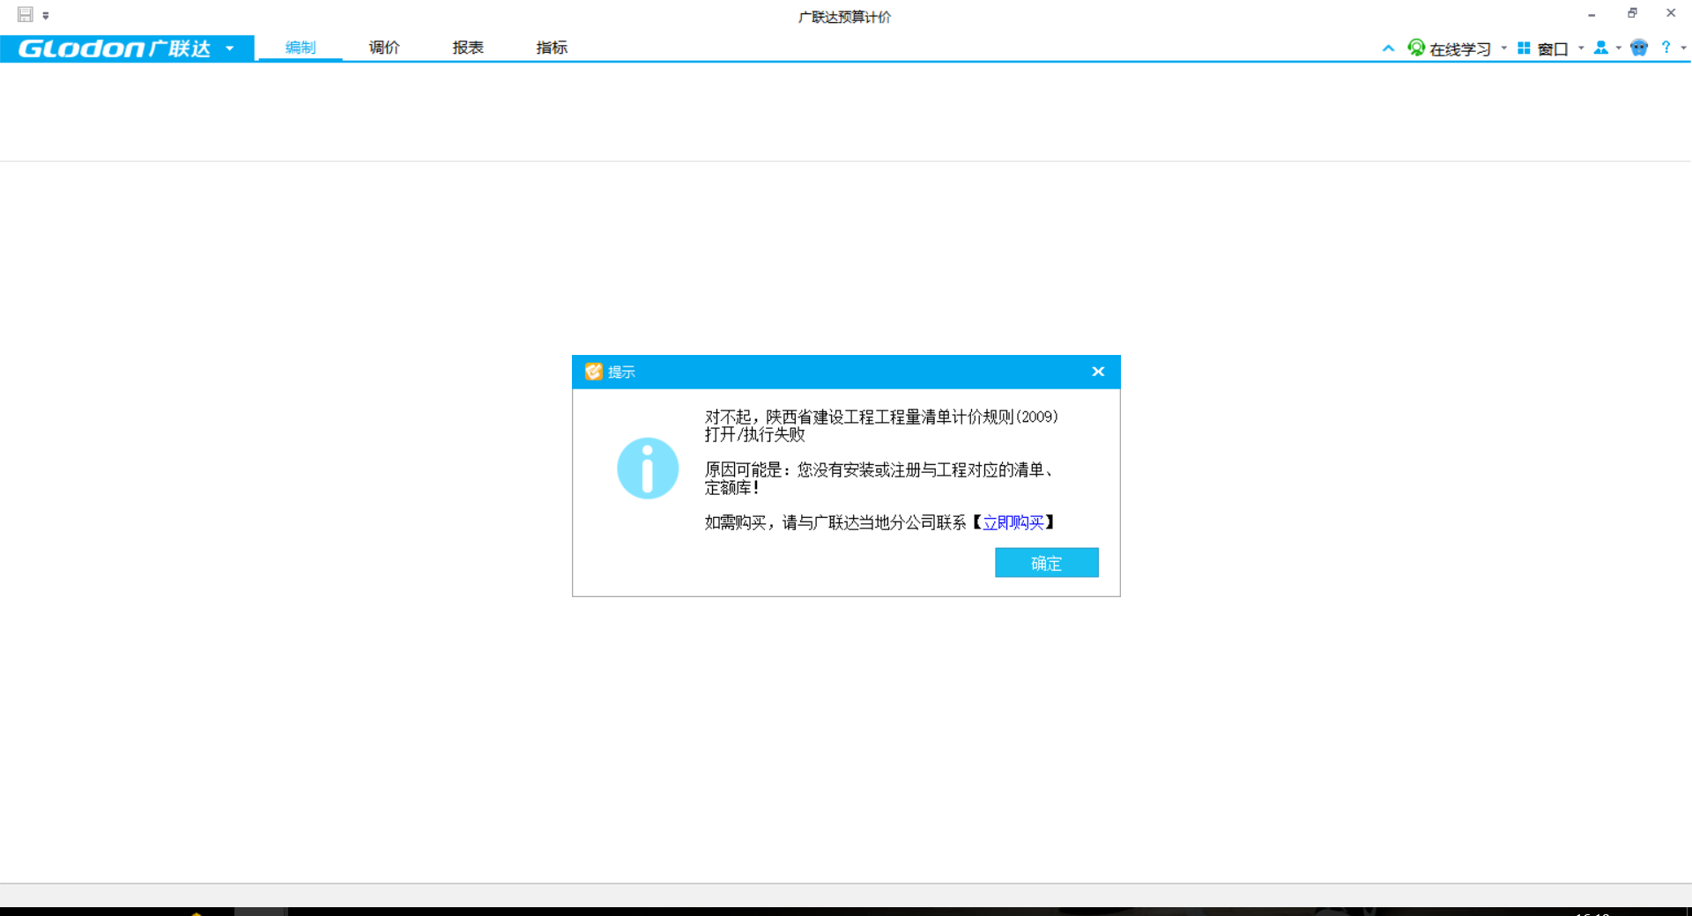Click the 提示 dialog title icon

click(593, 372)
